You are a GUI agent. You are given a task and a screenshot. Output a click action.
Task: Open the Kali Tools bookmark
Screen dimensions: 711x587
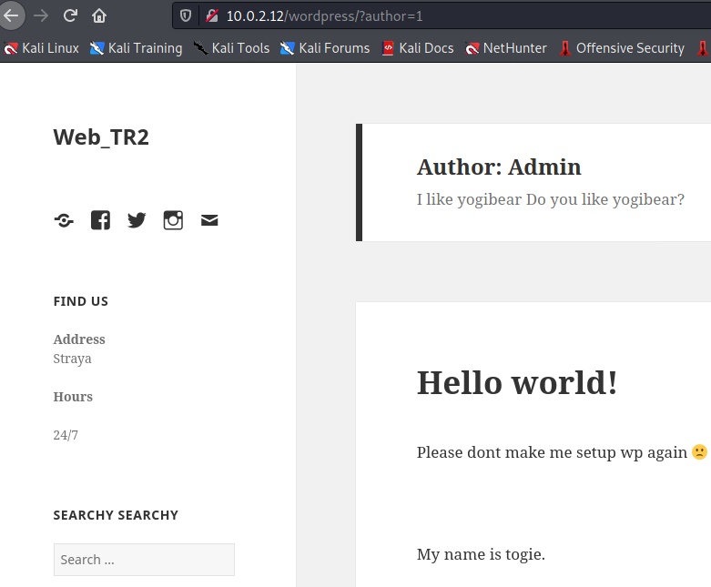[232, 48]
